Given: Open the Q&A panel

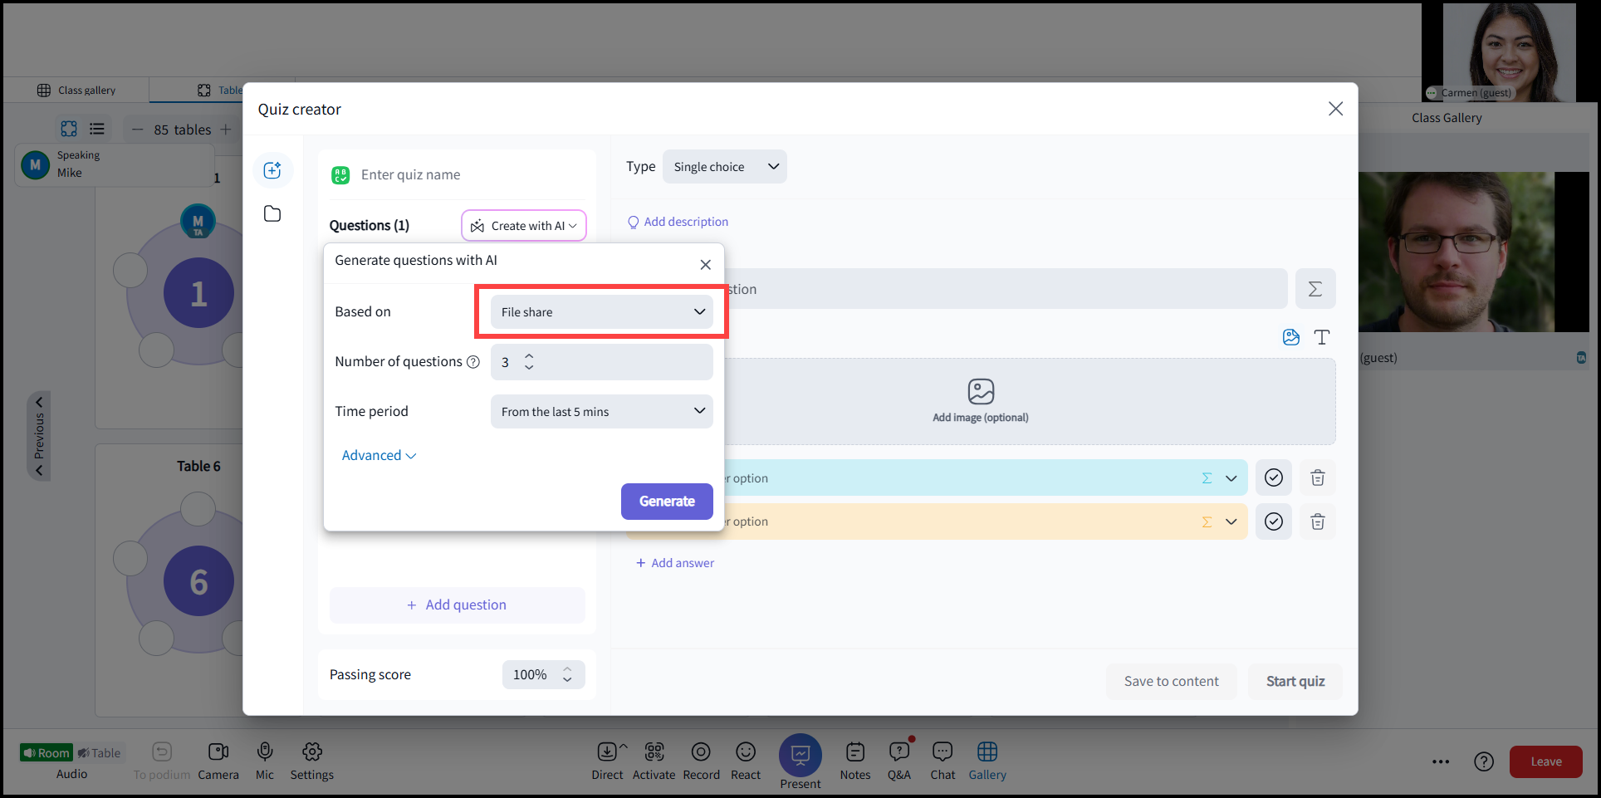Looking at the screenshot, I should (x=899, y=761).
